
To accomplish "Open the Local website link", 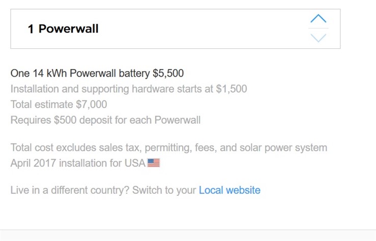I will [x=229, y=190].
